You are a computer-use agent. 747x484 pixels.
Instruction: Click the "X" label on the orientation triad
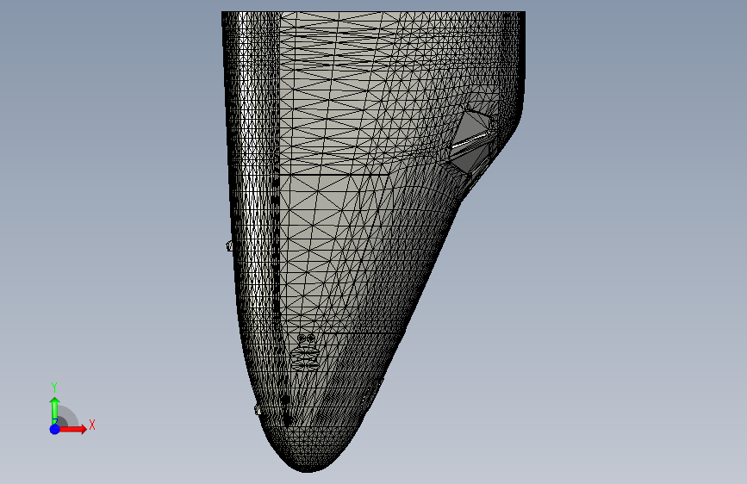(92, 425)
